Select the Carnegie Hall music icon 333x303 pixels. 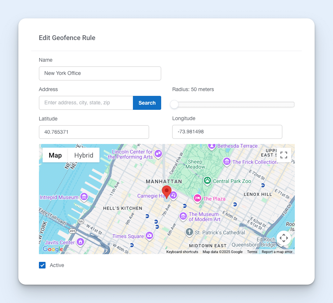pyautogui.click(x=173, y=196)
